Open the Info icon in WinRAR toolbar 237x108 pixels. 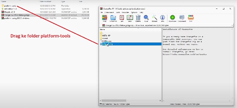point(162,18)
